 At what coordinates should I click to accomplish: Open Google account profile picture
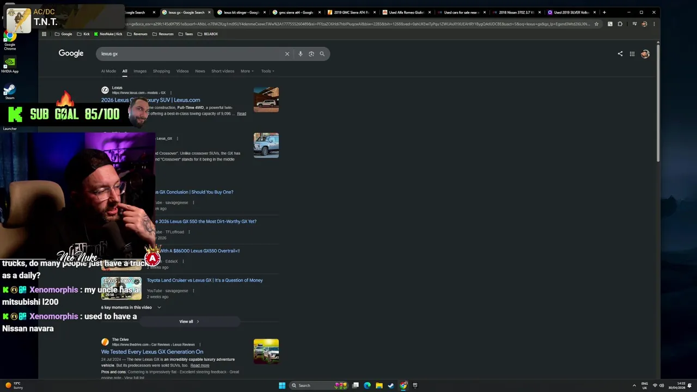pyautogui.click(x=645, y=54)
